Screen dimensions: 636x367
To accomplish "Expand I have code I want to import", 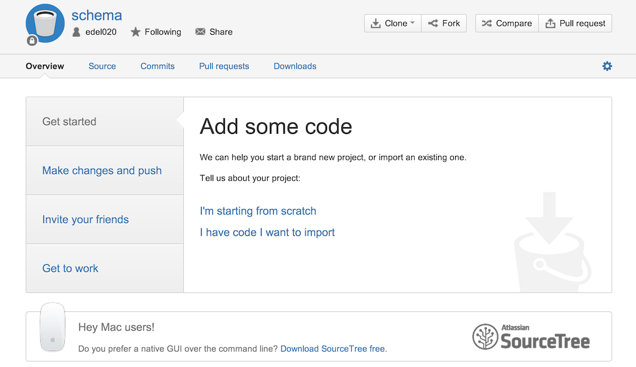I will pyautogui.click(x=268, y=232).
